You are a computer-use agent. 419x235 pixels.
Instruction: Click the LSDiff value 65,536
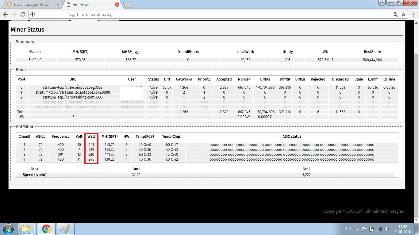(x=373, y=88)
